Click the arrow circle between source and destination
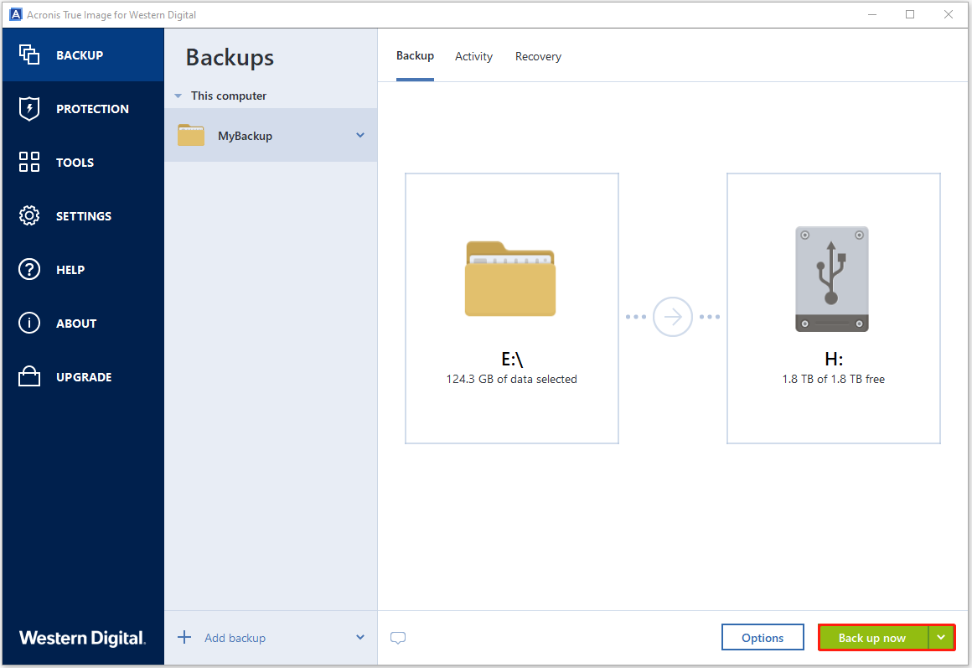Screen dimensions: 972x668 673,317
